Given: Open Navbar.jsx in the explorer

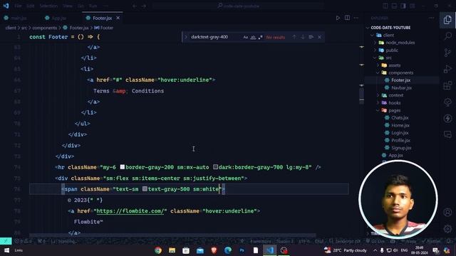Looking at the screenshot, I should (x=401, y=87).
